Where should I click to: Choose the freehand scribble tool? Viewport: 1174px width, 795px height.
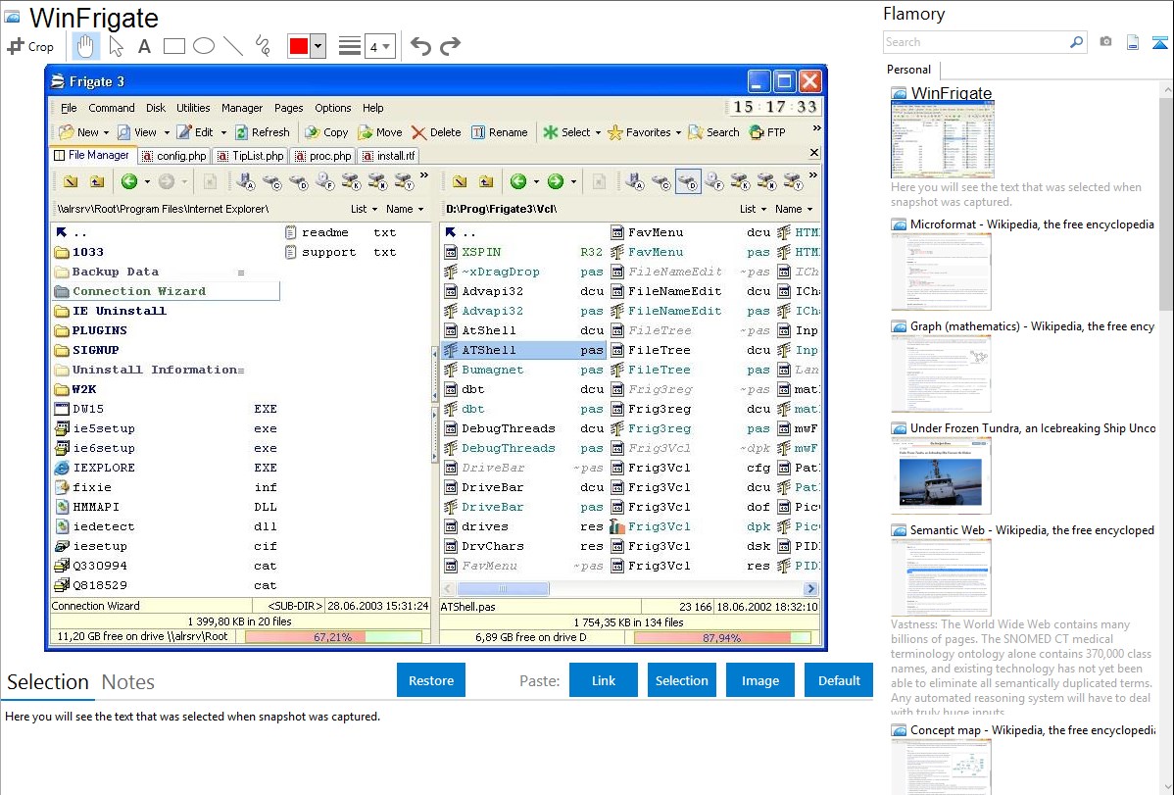(263, 46)
